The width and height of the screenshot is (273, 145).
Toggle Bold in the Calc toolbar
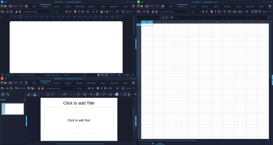[212, 12]
